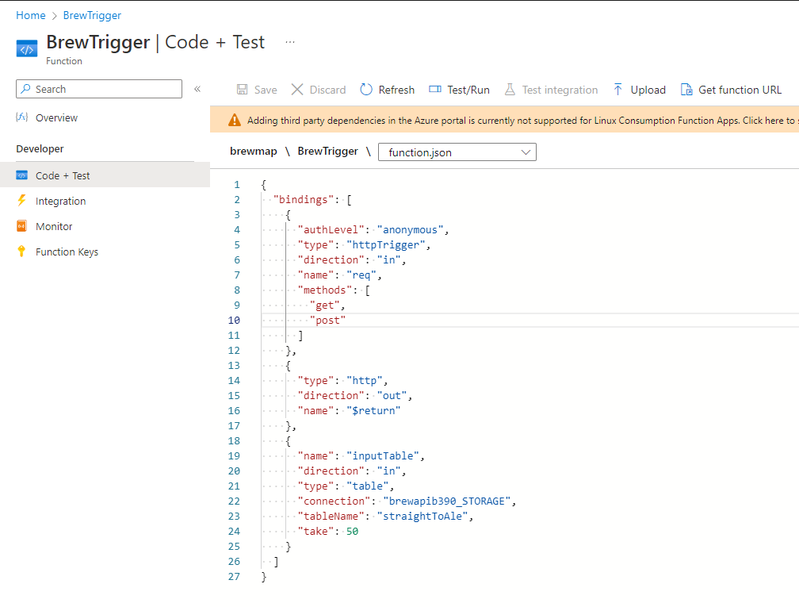
Task: Click the Upload arrow icon
Action: coord(617,90)
